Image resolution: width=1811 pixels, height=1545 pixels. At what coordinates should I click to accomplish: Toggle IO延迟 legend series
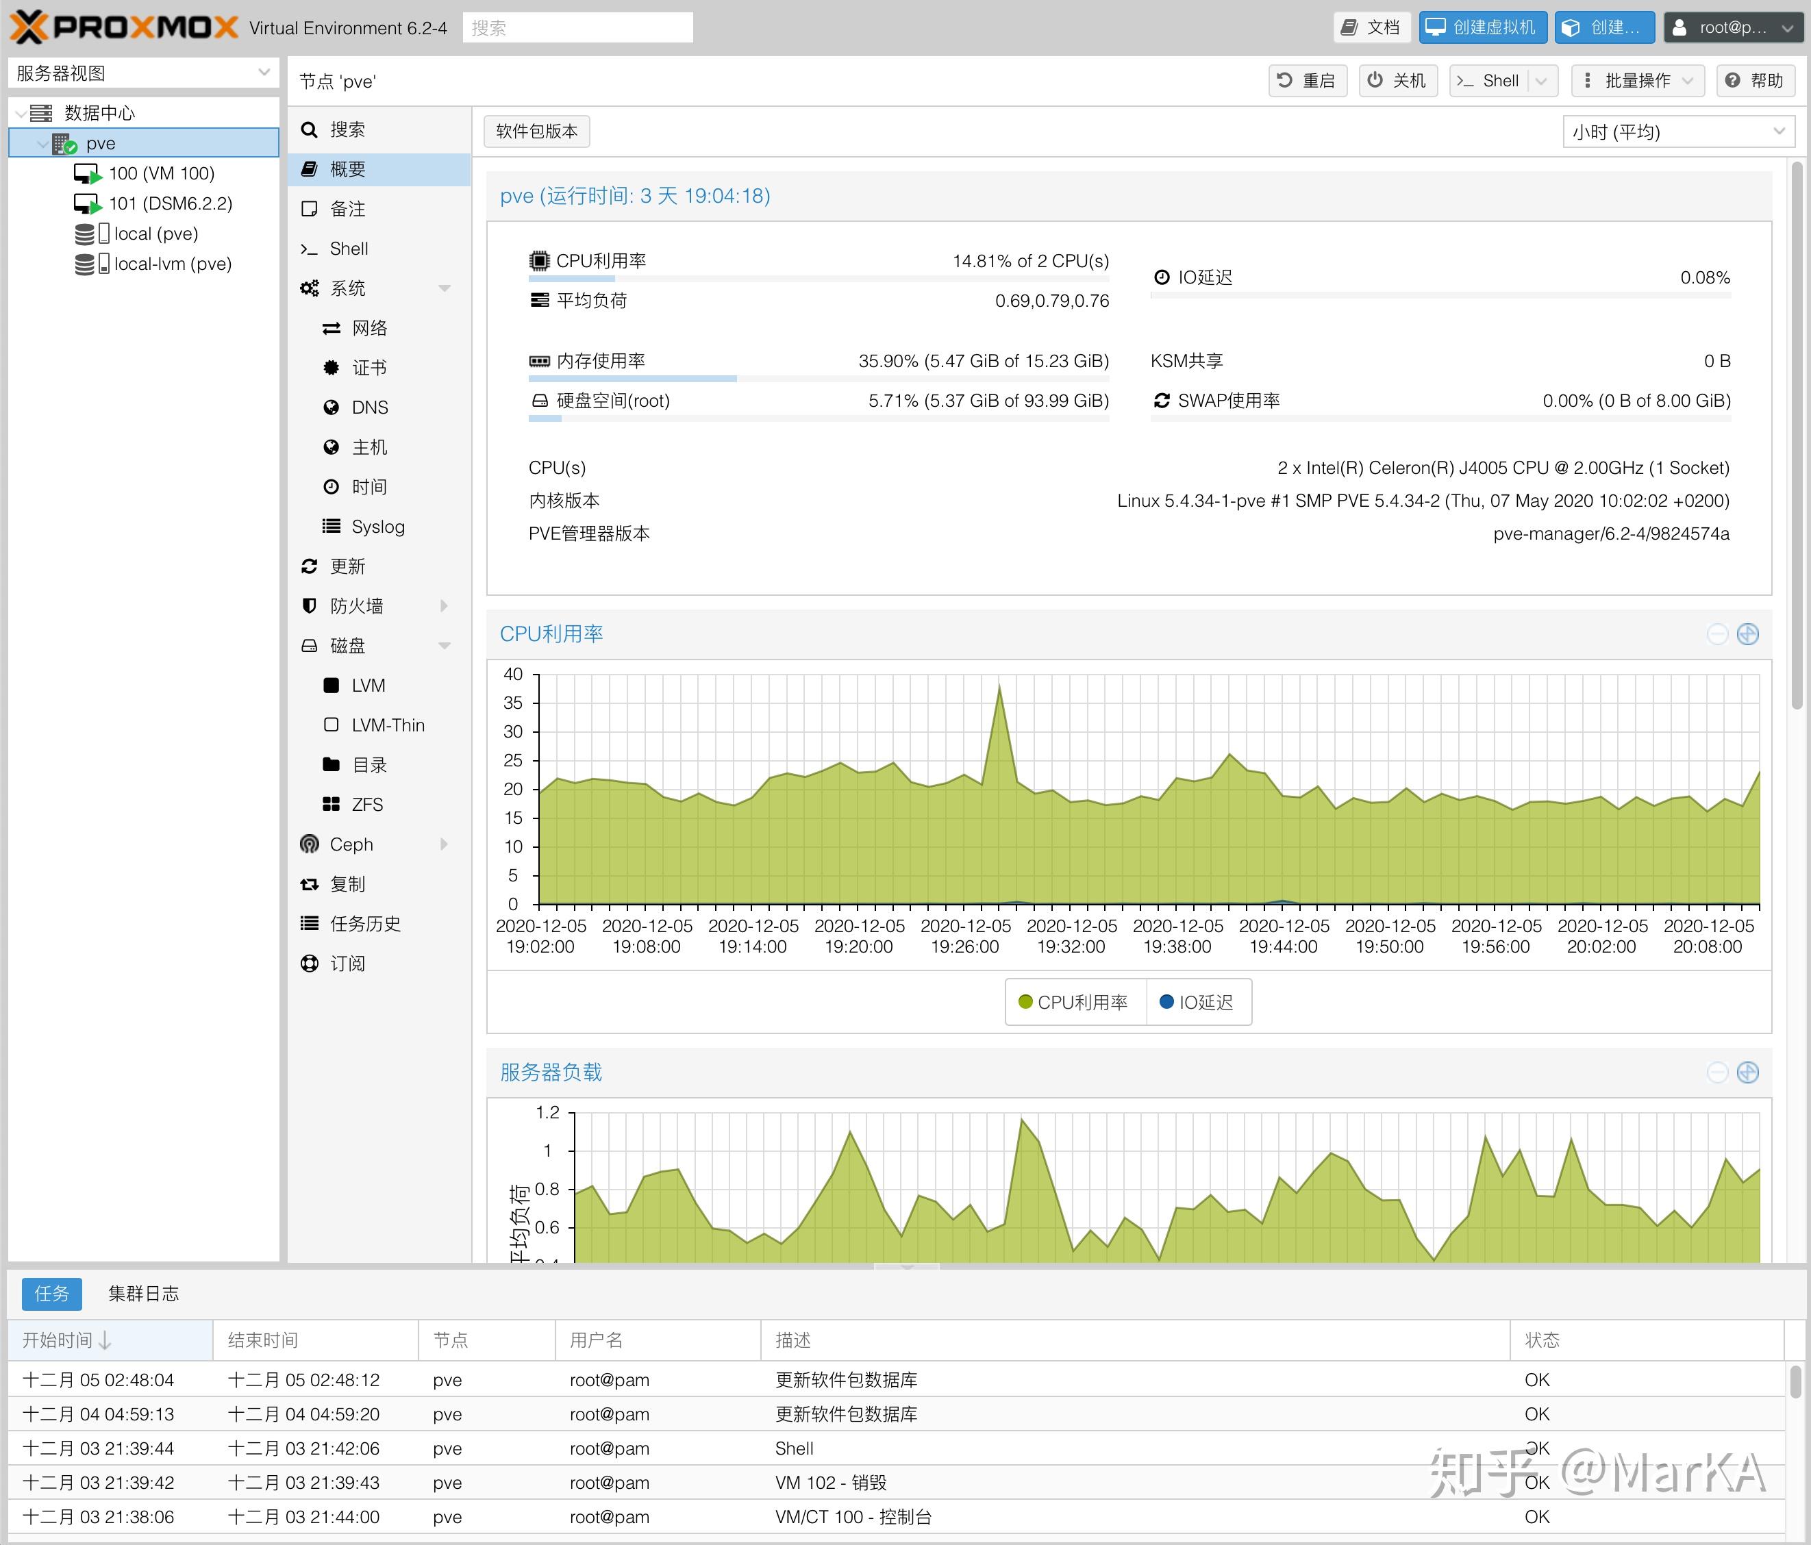1197,1003
